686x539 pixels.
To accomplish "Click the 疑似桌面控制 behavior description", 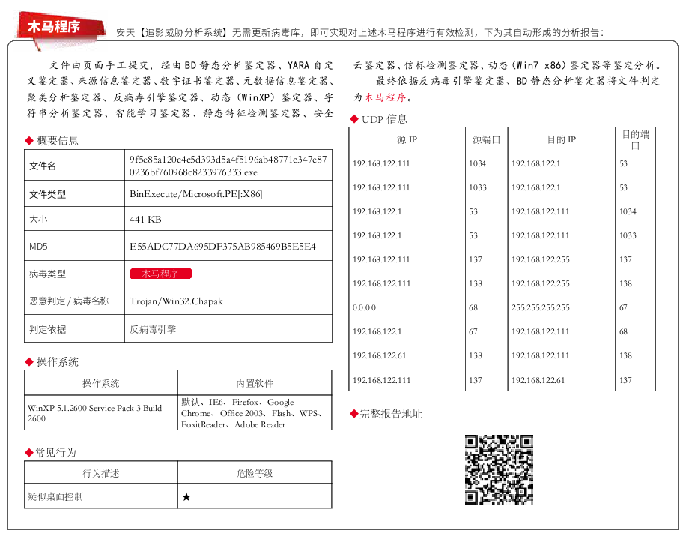I will [x=55, y=497].
